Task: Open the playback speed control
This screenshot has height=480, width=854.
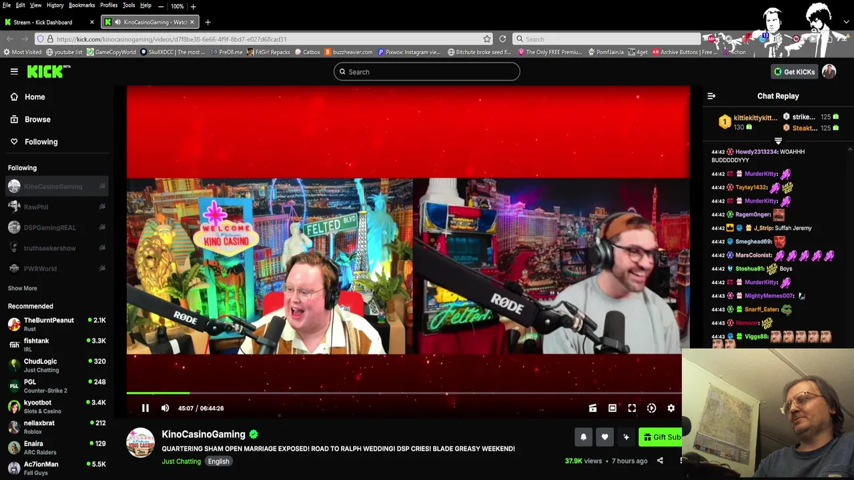Action: pyautogui.click(x=651, y=408)
